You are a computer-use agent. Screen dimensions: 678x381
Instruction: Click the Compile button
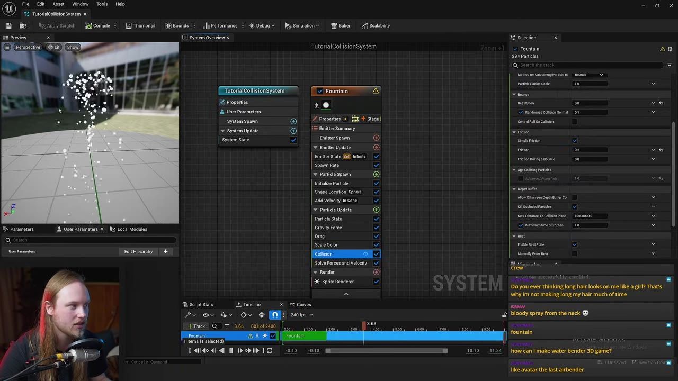coord(98,25)
